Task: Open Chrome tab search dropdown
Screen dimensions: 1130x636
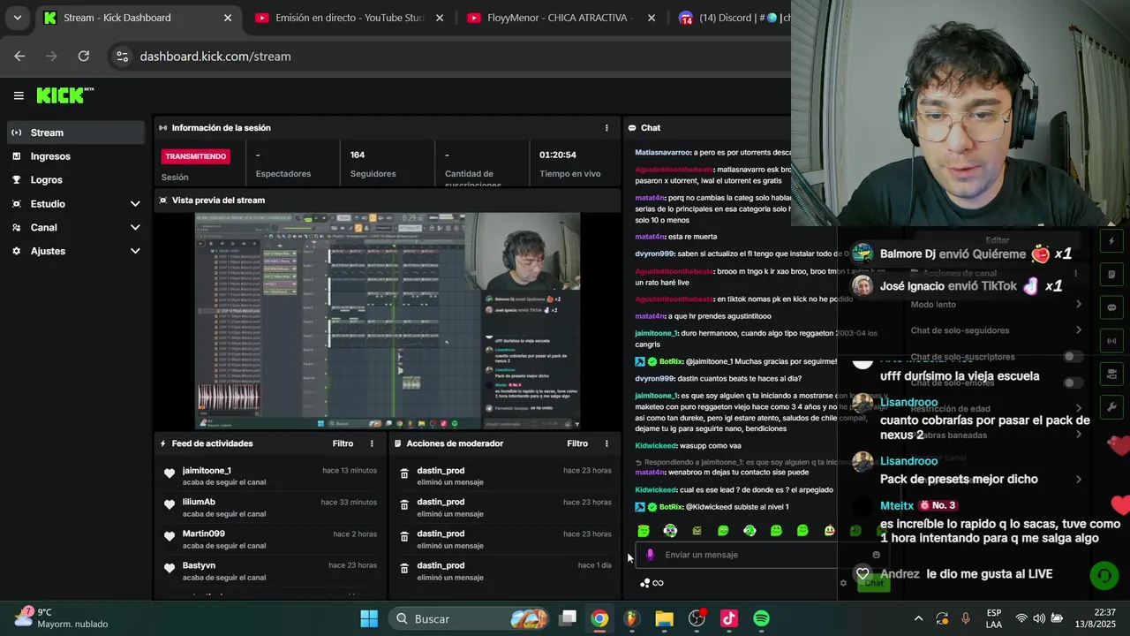Action: (x=17, y=18)
